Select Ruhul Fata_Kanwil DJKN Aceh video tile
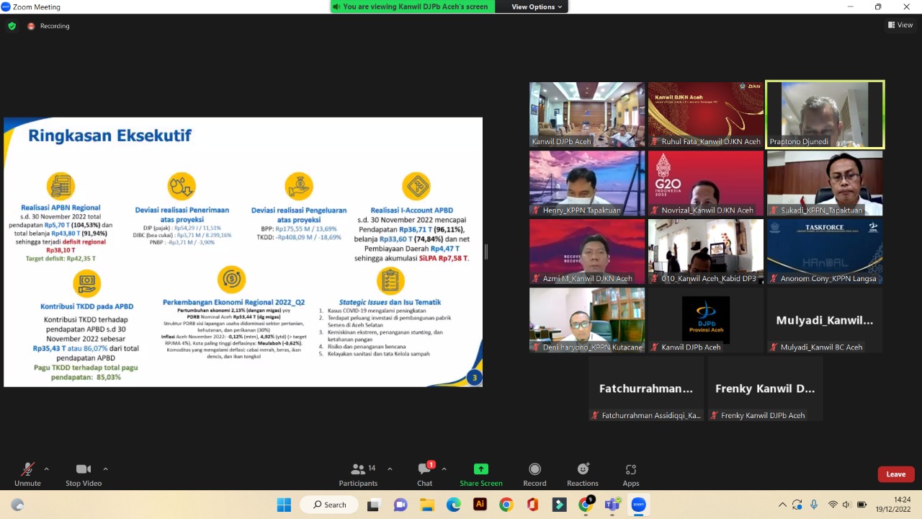 pyautogui.click(x=706, y=115)
